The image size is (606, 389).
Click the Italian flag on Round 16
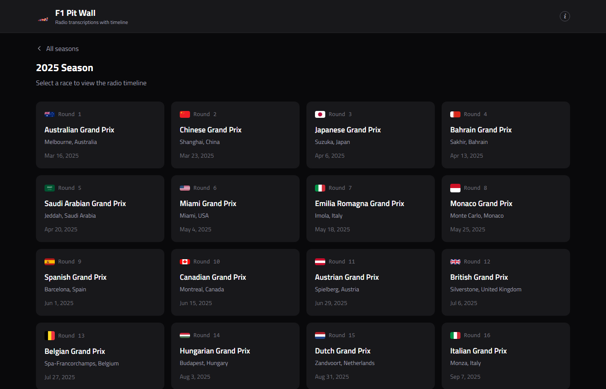(x=455, y=335)
